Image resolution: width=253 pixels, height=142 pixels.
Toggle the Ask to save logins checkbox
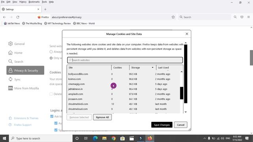[x=52, y=116]
